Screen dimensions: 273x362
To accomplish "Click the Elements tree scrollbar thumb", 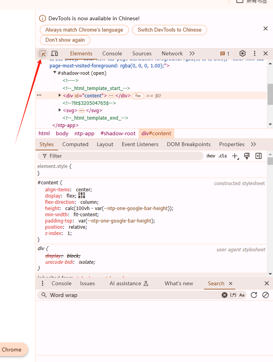I will click(270, 94).
